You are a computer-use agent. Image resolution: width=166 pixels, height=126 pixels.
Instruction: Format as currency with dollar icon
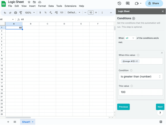(40, 13)
